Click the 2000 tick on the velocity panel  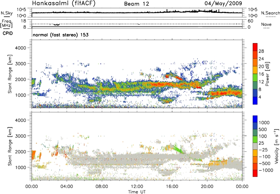(20, 152)
